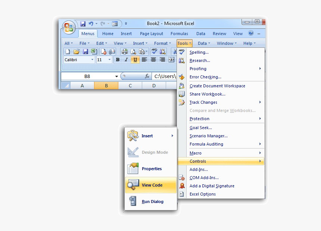Screen dimensions: 321x231
Task: Switch to the Home ribbon tab
Action: coord(108,34)
